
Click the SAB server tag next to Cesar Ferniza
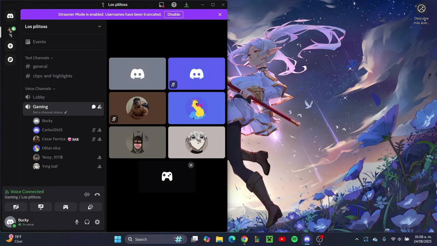pos(73,139)
